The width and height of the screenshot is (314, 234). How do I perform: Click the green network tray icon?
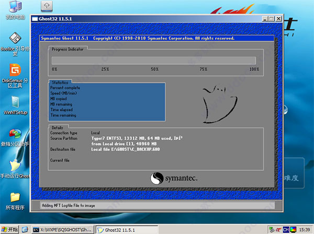tap(272, 230)
